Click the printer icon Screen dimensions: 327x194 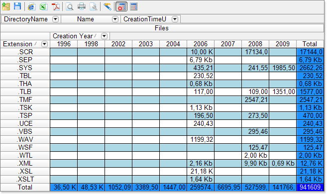click(x=82, y=6)
